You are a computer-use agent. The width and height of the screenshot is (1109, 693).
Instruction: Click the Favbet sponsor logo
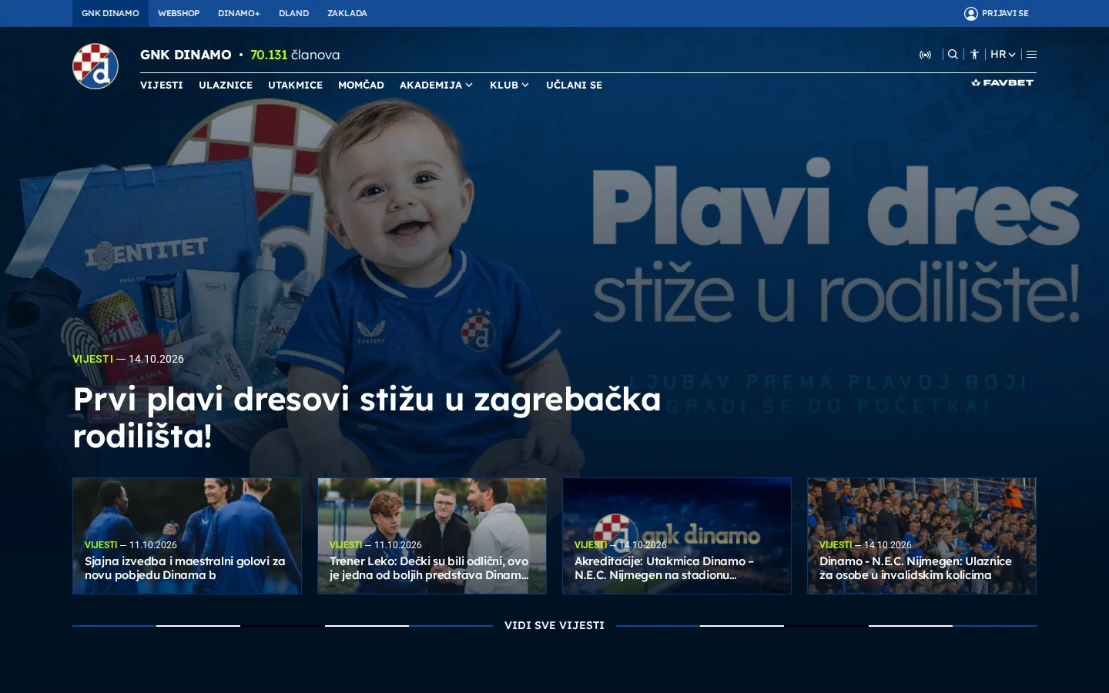[1002, 82]
